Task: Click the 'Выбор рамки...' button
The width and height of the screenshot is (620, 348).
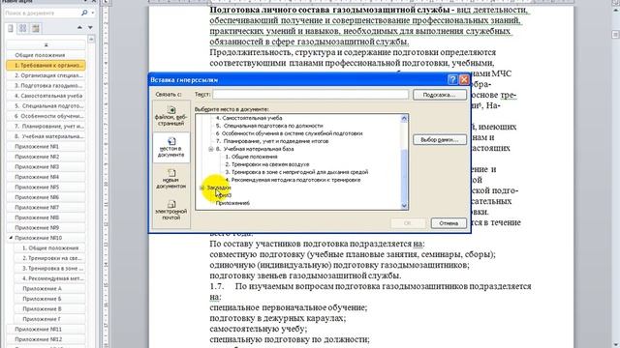Action: click(x=439, y=139)
